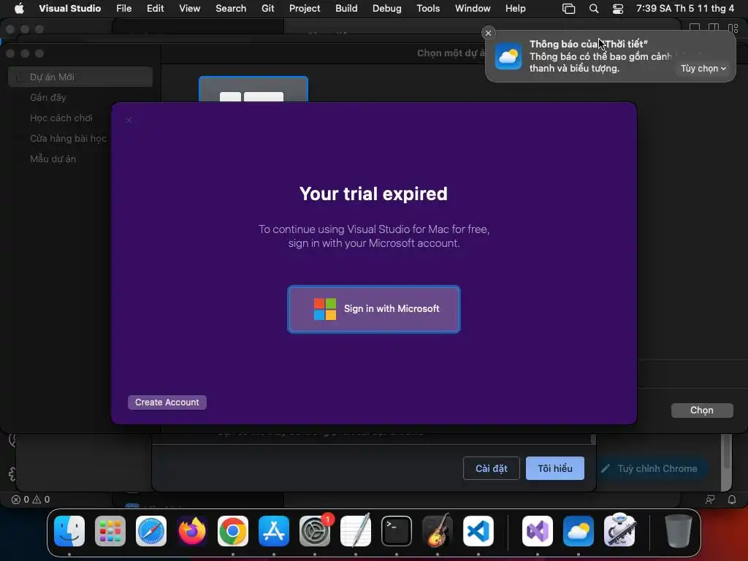Launch Firefox from the dock

192,531
